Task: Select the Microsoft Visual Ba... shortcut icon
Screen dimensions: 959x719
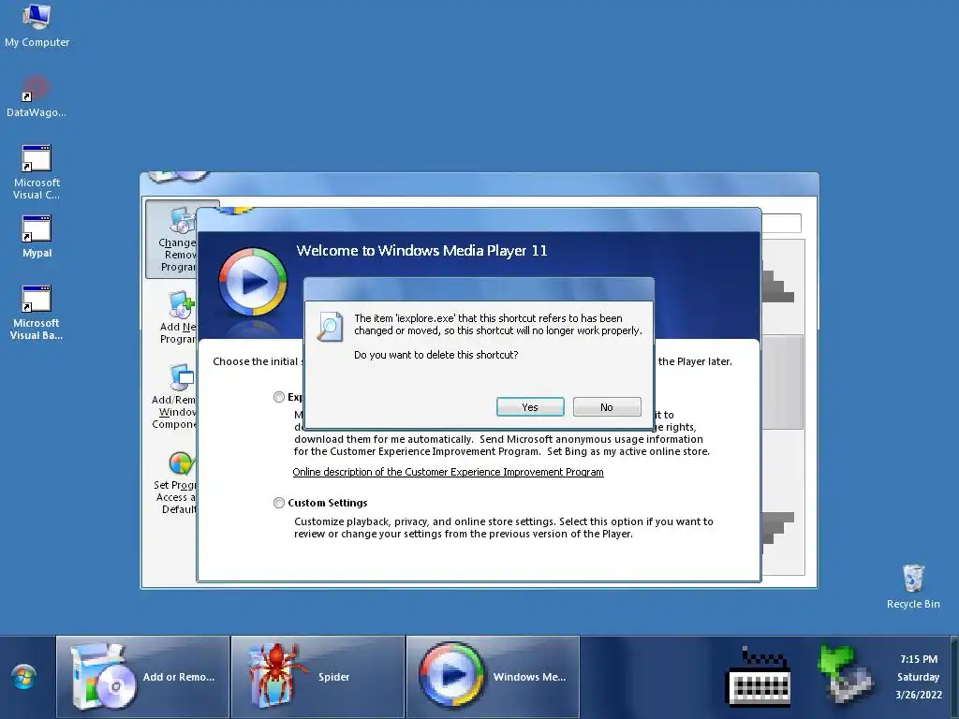Action: click(37, 313)
